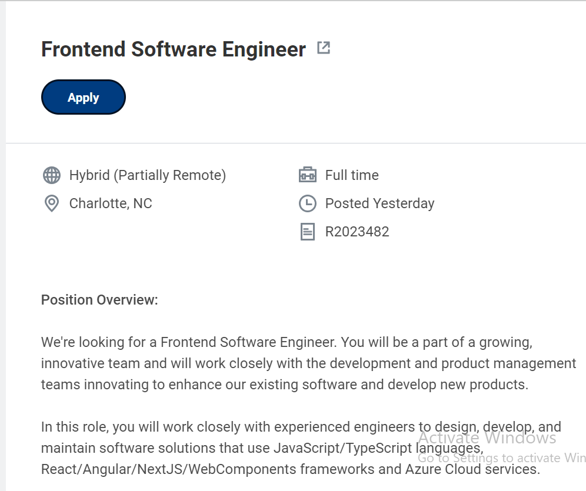Click the briefcase full-time icon

pyautogui.click(x=308, y=175)
